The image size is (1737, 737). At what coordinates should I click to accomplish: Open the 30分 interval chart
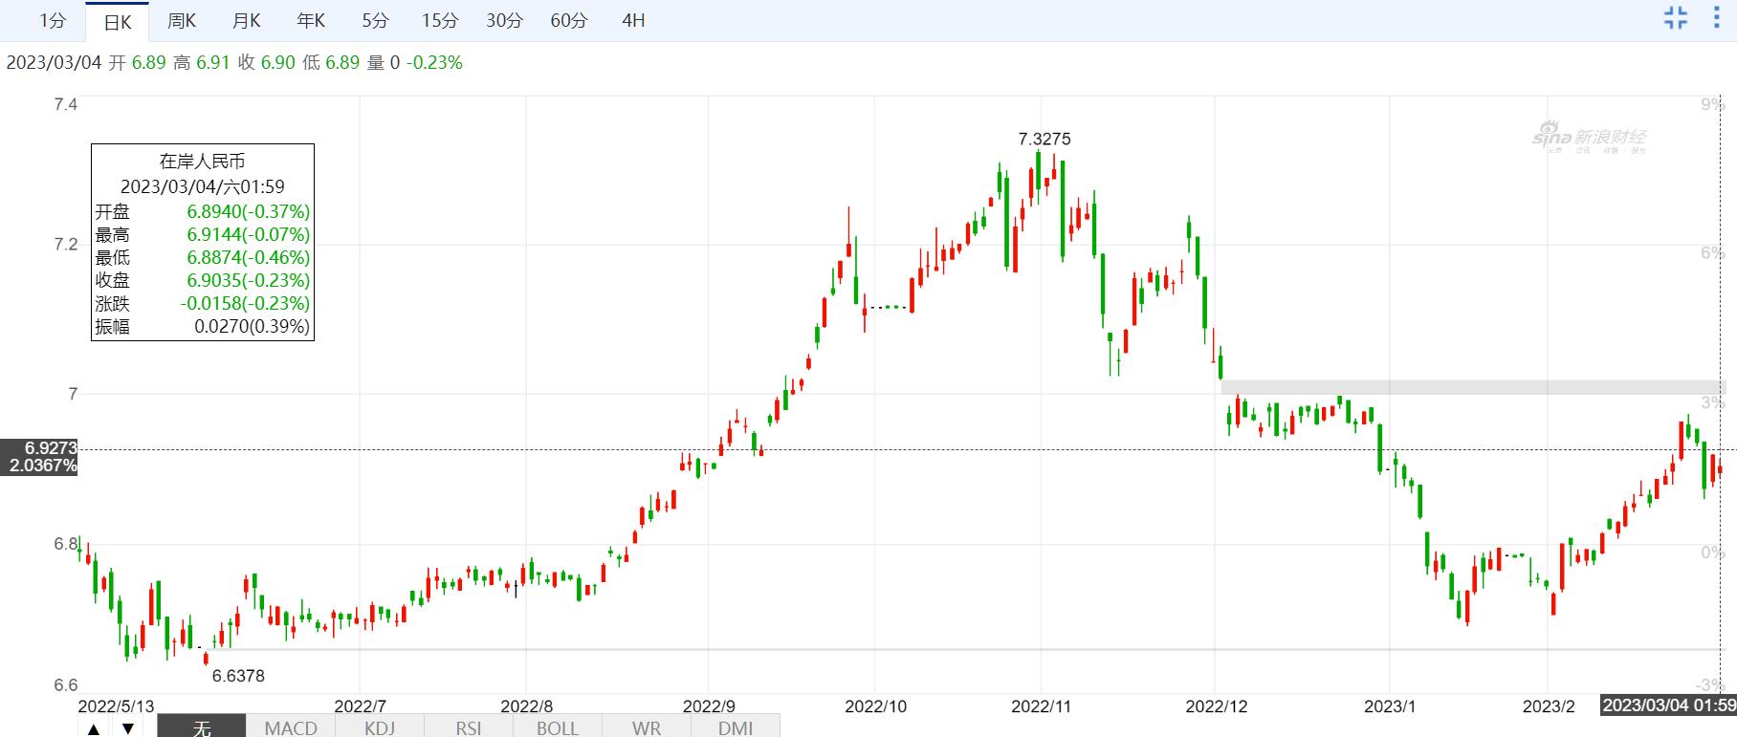coord(504,20)
